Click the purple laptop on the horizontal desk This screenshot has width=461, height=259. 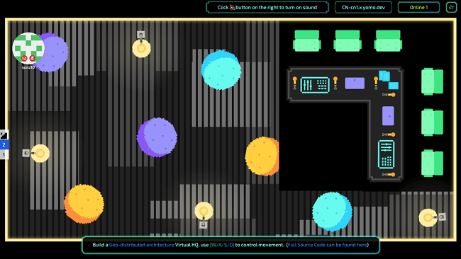click(x=355, y=84)
